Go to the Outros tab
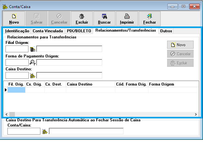This screenshot has width=203, height=142. (x=166, y=31)
